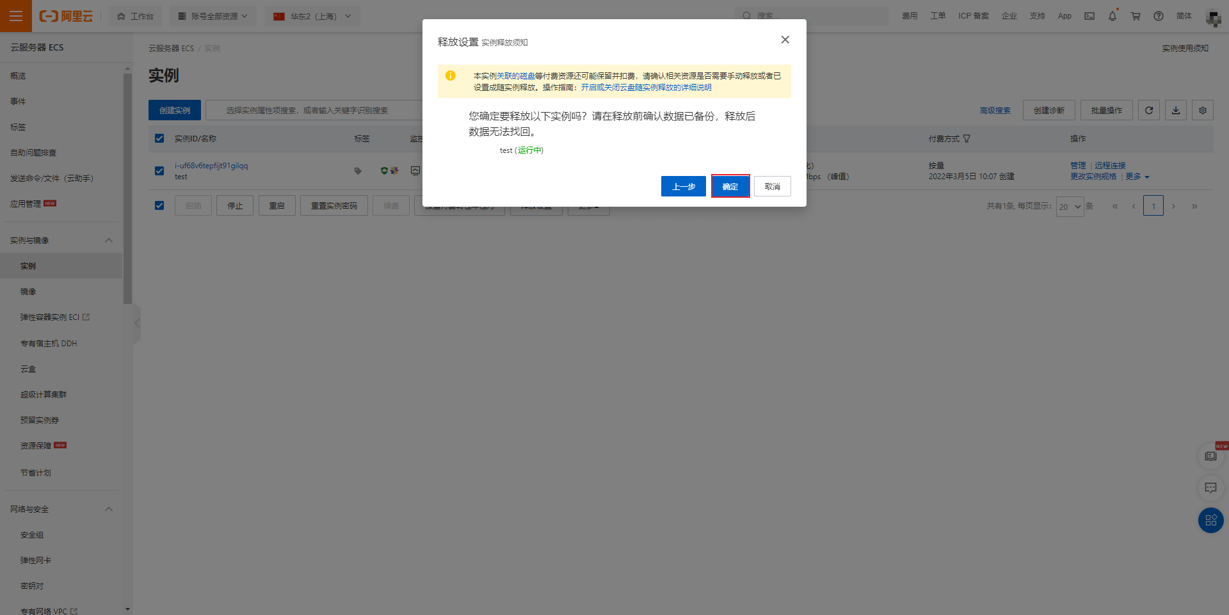Open the help question-mark icon

1159,16
